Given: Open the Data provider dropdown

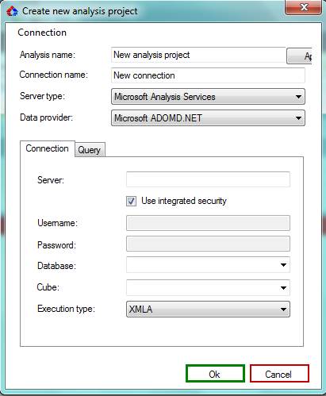Looking at the screenshot, I should pos(208,117).
